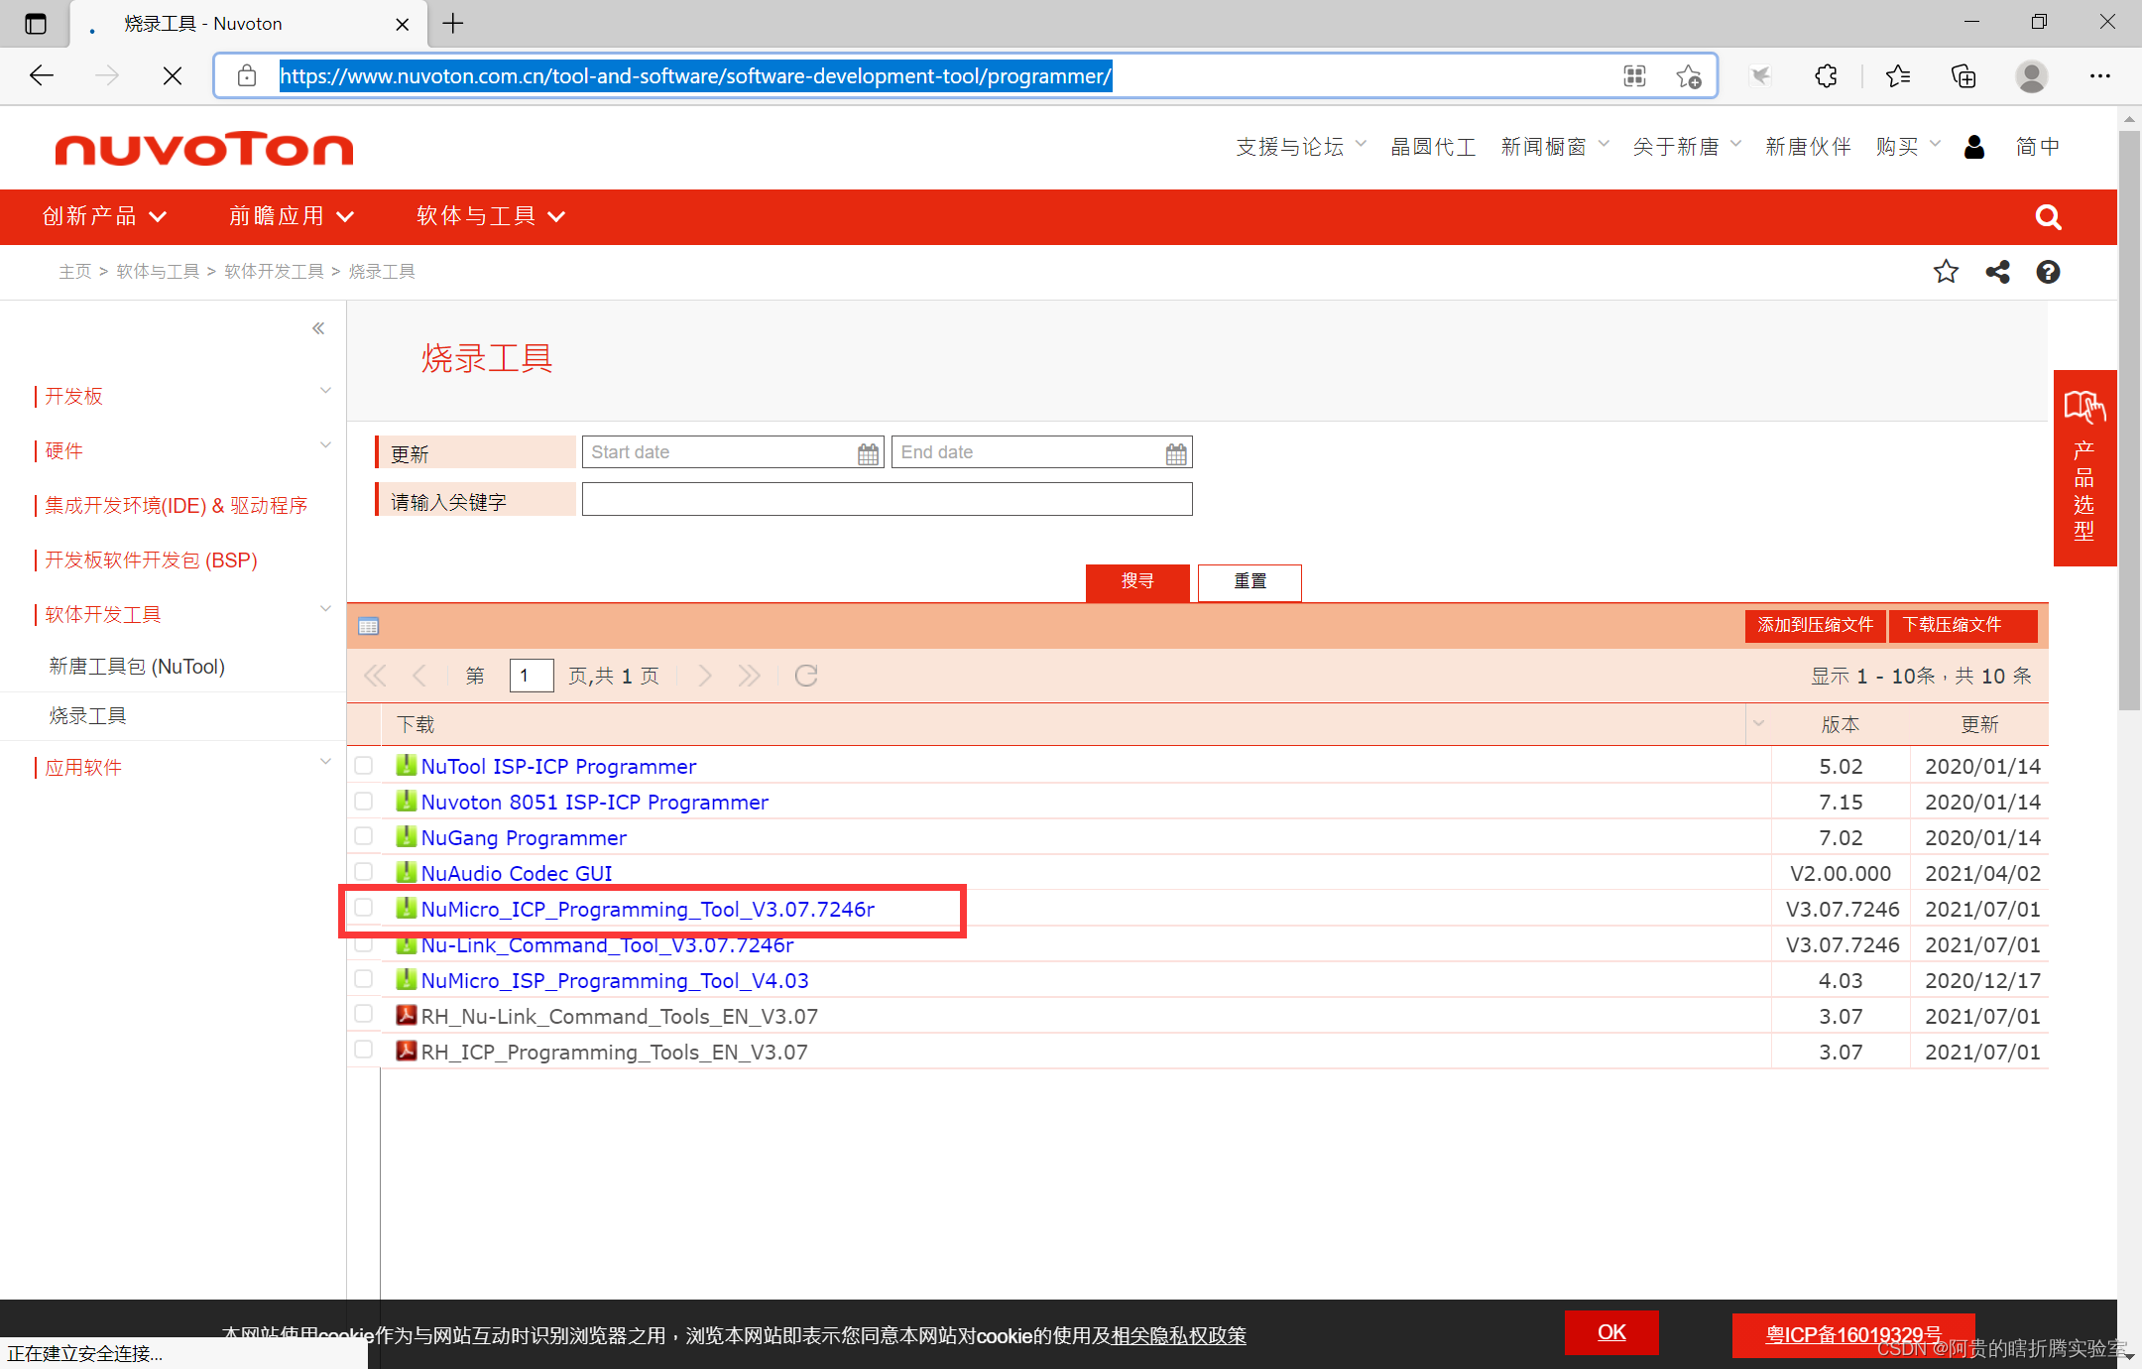The width and height of the screenshot is (2142, 1369).
Task: Click the share icon near breadcrumb
Action: coord(1997,272)
